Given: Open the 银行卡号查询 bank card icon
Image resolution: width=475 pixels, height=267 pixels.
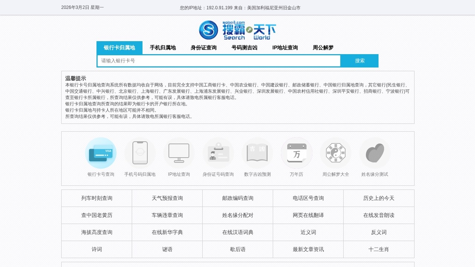Looking at the screenshot, I should (x=101, y=153).
